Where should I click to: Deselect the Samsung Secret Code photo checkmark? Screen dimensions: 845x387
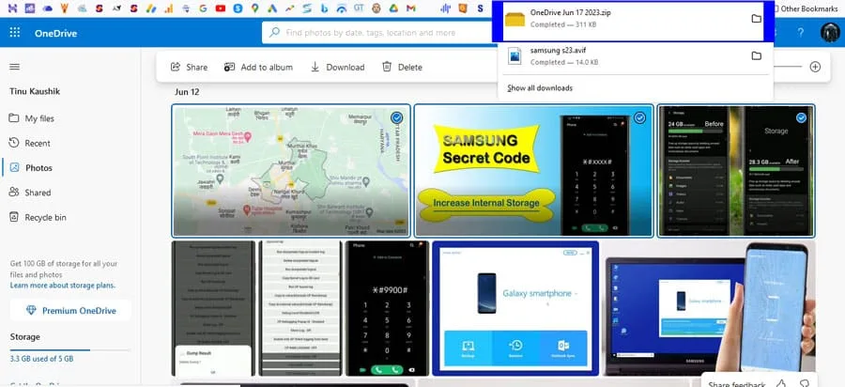click(639, 117)
